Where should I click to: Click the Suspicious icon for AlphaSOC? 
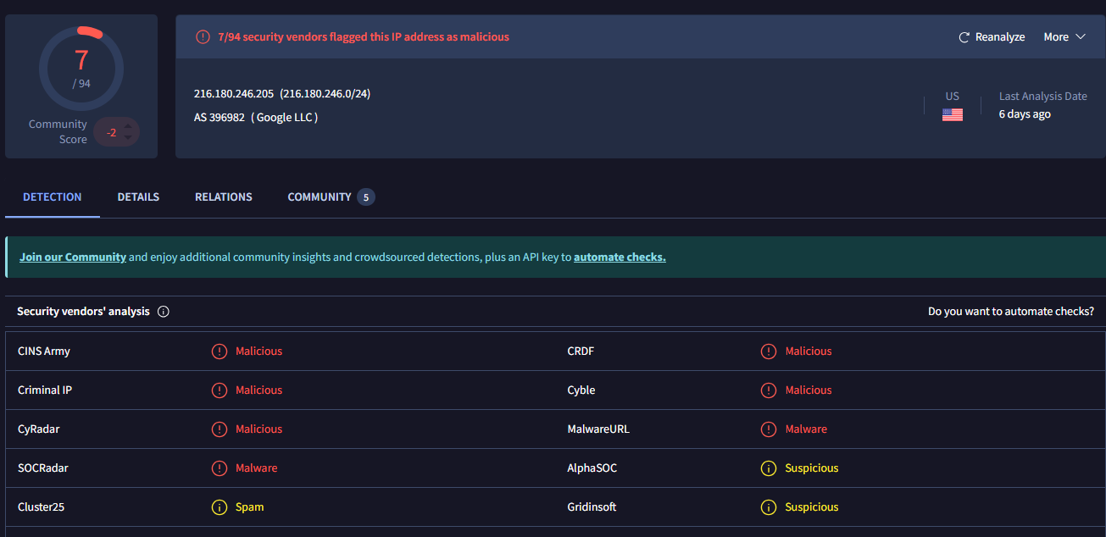[769, 468]
